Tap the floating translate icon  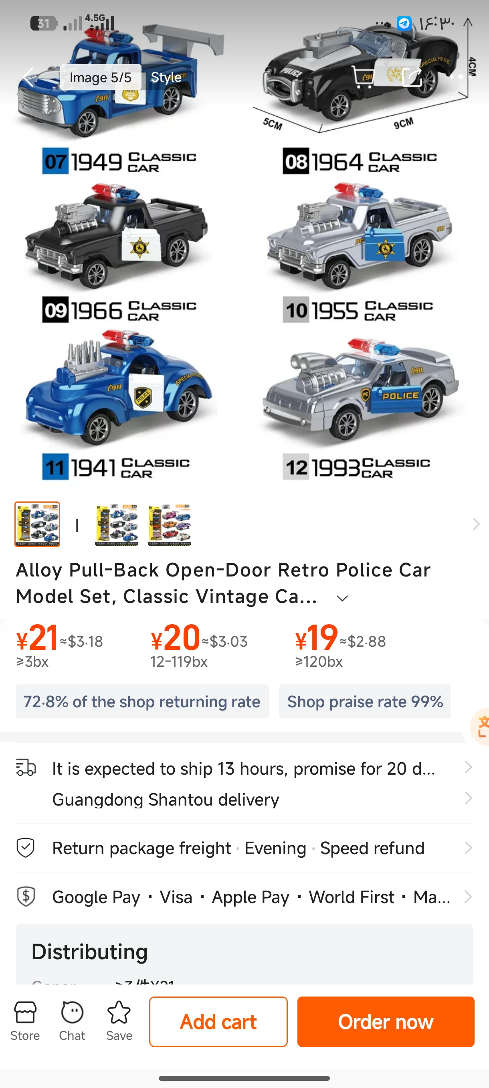pyautogui.click(x=481, y=726)
